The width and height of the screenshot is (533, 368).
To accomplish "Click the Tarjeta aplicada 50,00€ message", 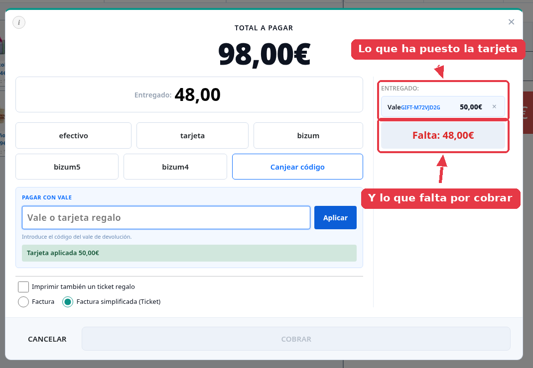I will [189, 253].
